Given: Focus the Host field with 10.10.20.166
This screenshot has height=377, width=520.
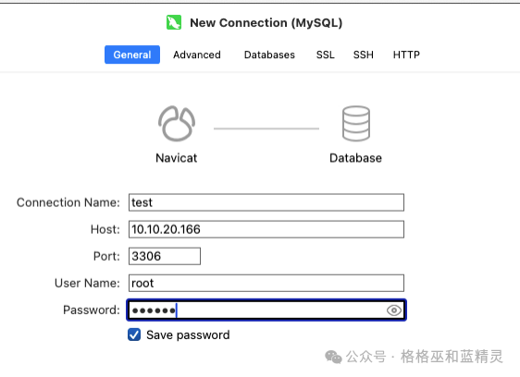Looking at the screenshot, I should tap(266, 229).
